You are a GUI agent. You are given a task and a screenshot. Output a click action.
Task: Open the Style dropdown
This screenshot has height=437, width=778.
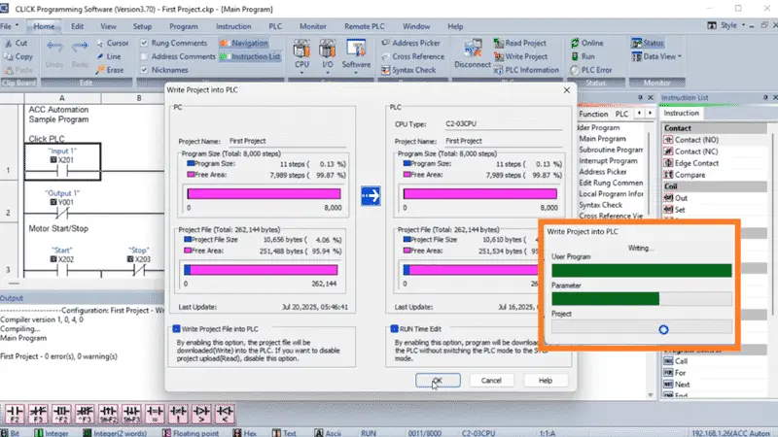[732, 25]
